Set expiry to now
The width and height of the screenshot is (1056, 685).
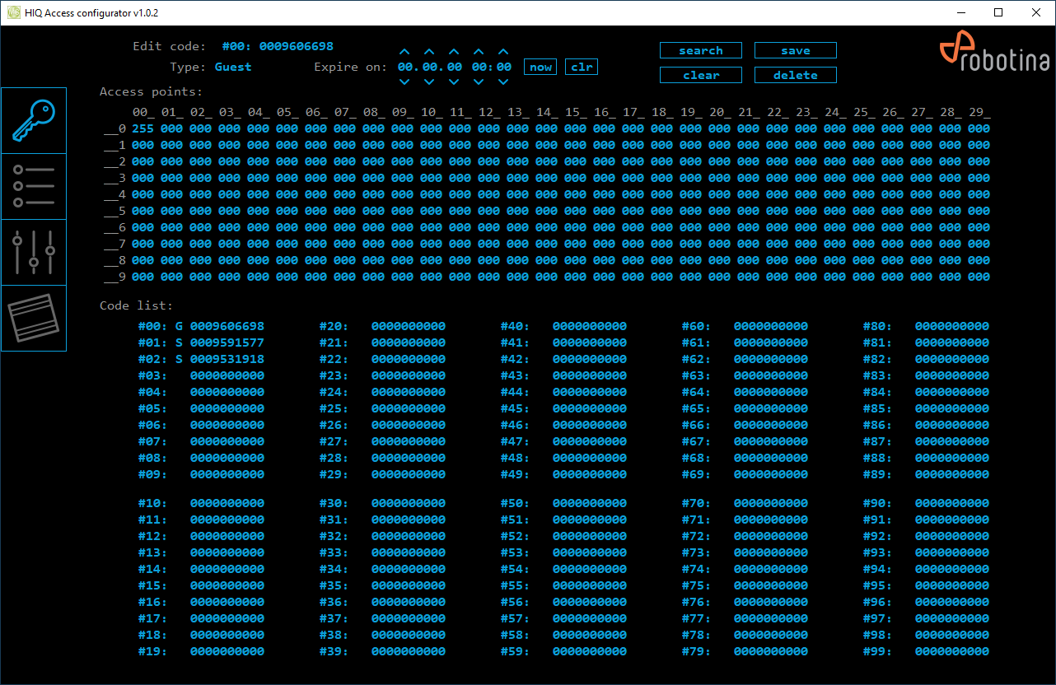(x=540, y=68)
